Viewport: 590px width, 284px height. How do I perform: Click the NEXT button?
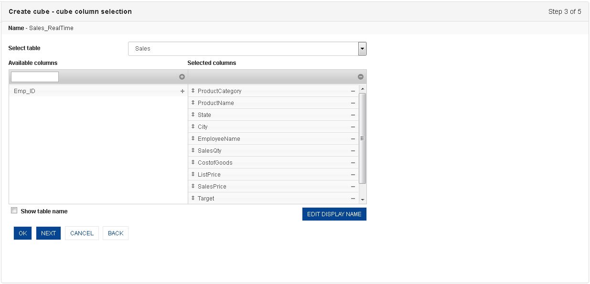[48, 233]
